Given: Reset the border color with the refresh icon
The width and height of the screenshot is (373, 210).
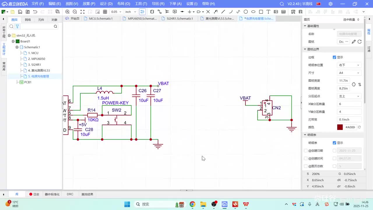Looking at the screenshot, I should tap(359, 127).
